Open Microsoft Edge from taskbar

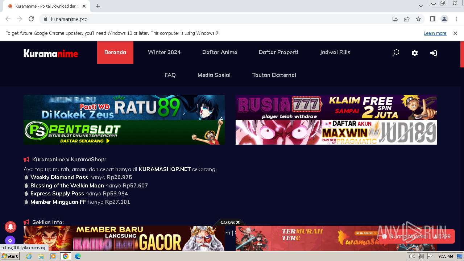78,256
